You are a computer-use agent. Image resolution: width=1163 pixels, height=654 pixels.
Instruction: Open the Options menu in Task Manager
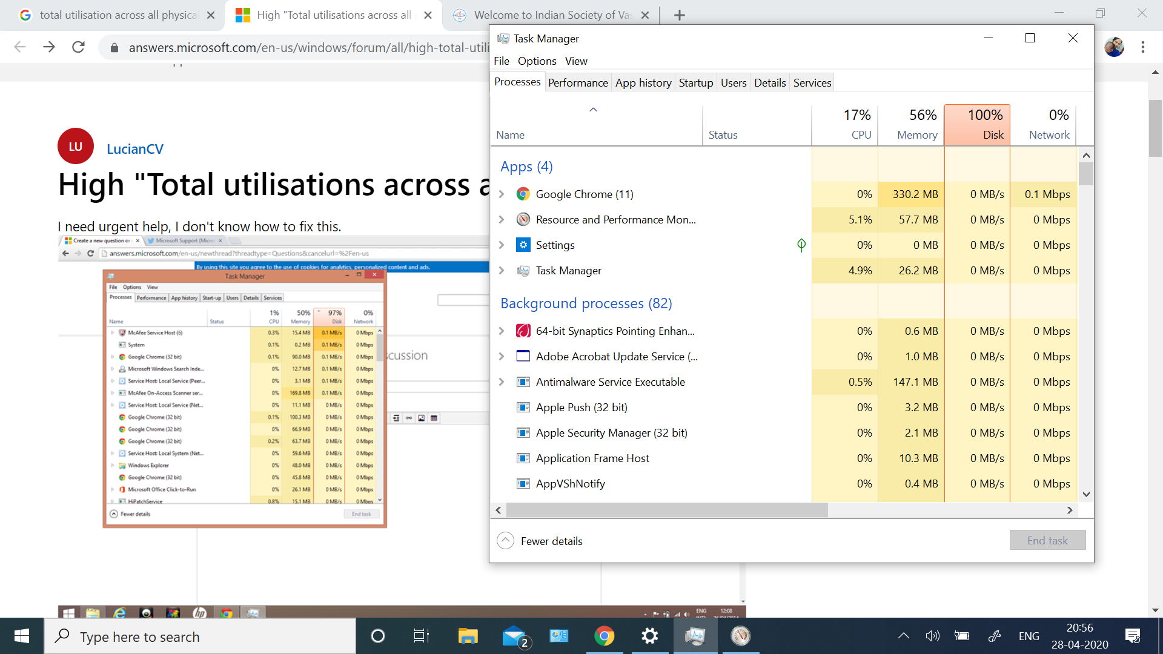click(x=537, y=61)
